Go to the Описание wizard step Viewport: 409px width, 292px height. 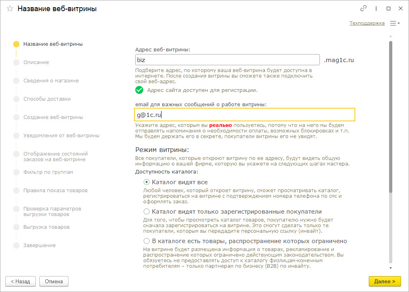(36, 62)
